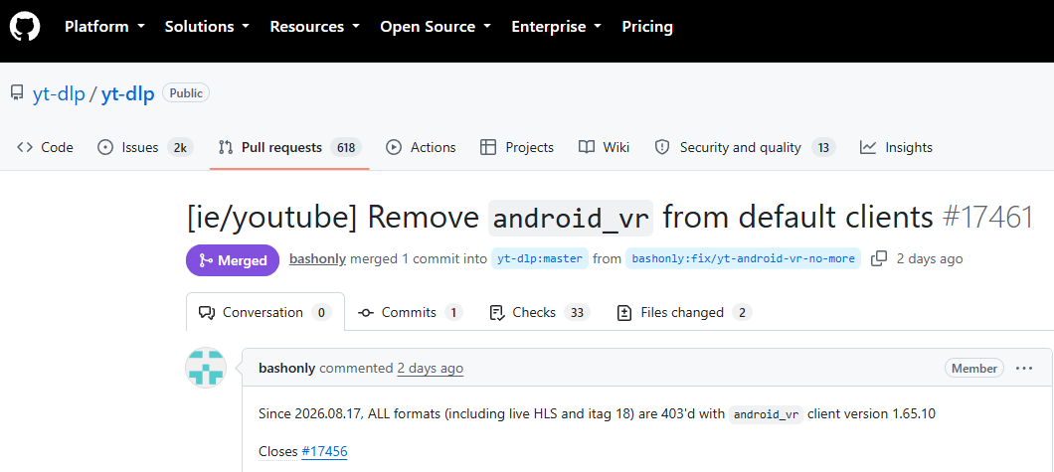Open linked issue #17456
The height and width of the screenshot is (472, 1054).
324,451
